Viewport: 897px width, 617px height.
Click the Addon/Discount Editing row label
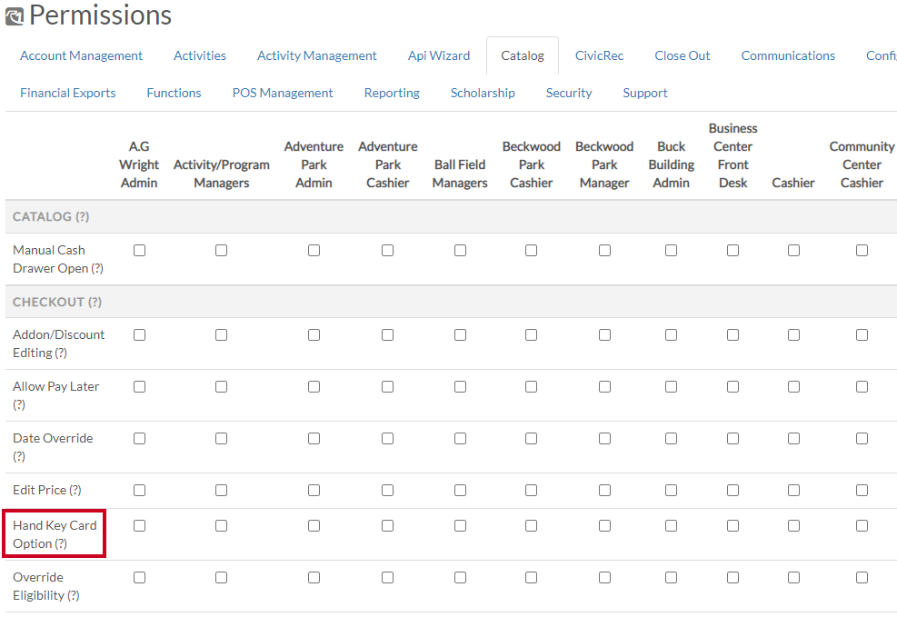[58, 343]
